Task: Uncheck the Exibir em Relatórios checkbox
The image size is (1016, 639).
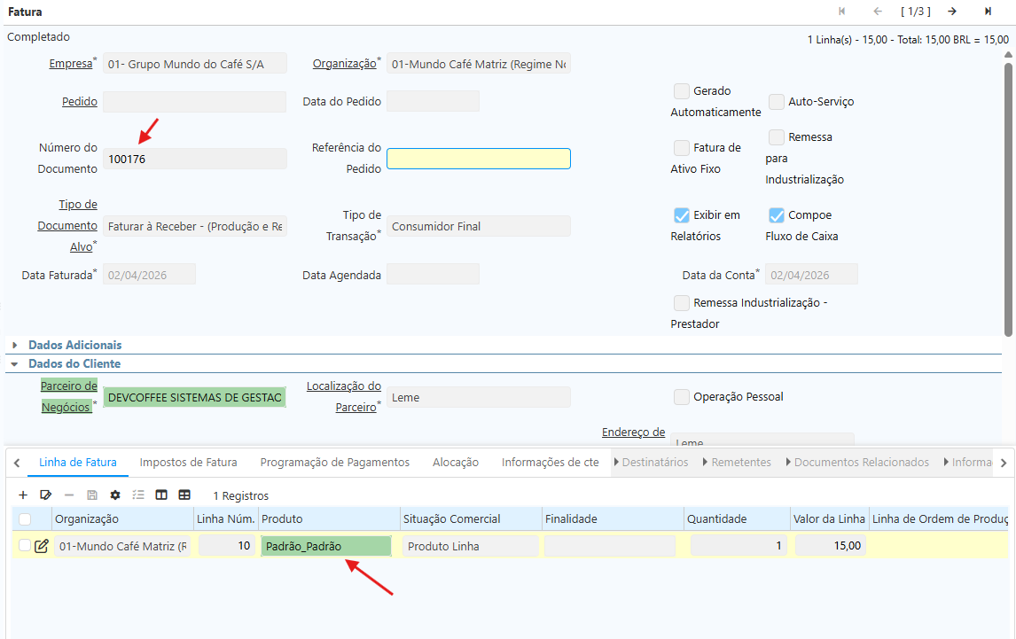Action: tap(682, 215)
